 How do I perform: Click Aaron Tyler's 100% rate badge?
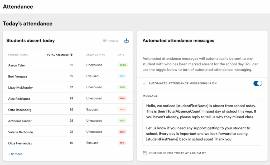click(x=123, y=65)
